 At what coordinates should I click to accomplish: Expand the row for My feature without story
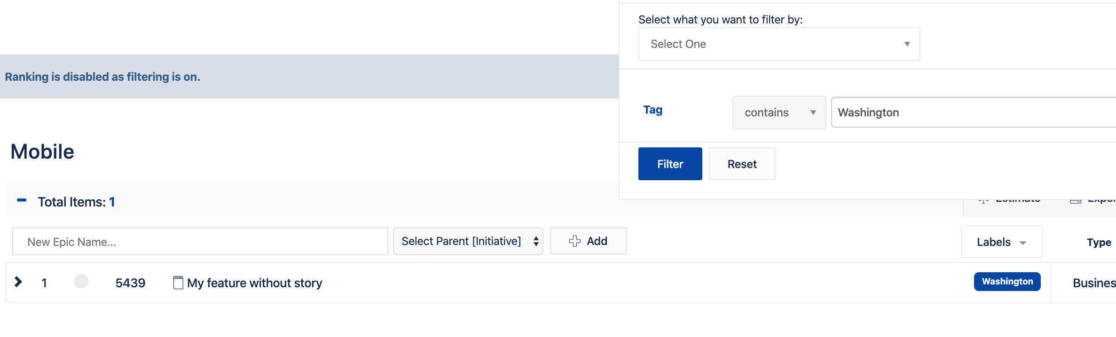tap(18, 282)
